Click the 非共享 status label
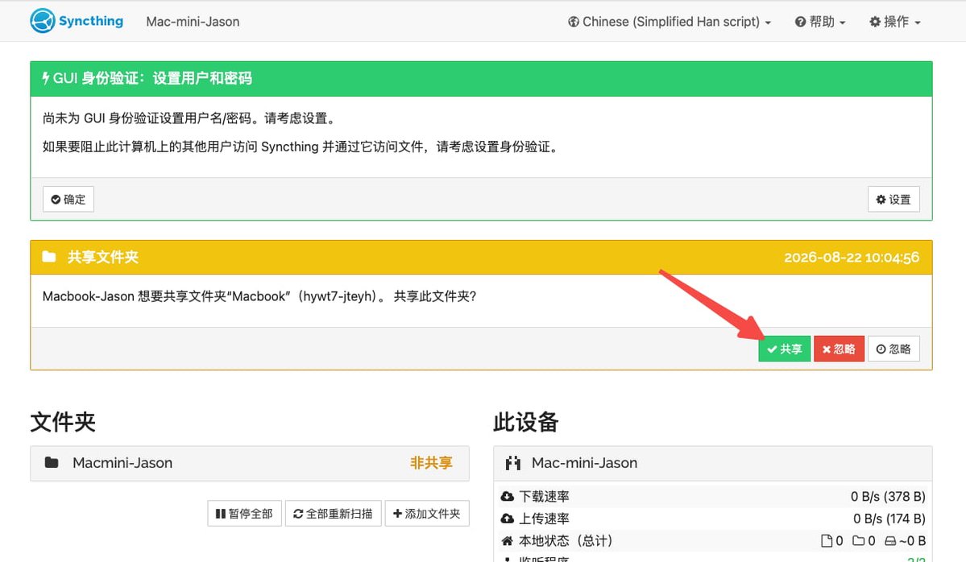The image size is (966, 562). click(x=431, y=463)
